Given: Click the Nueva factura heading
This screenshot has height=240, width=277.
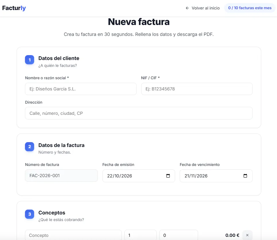Looking at the screenshot, I should (x=139, y=22).
